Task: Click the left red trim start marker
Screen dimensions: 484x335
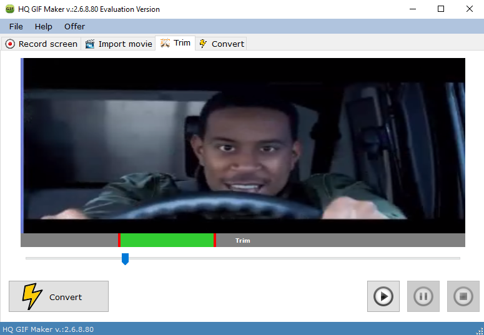Action: pyautogui.click(x=119, y=240)
